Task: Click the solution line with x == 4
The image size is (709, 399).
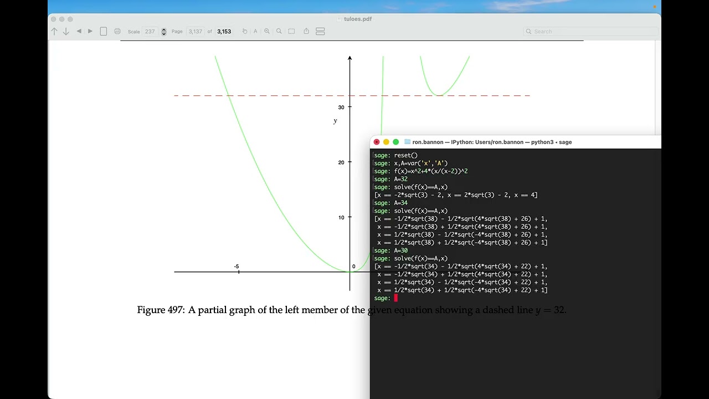Action: [456, 195]
